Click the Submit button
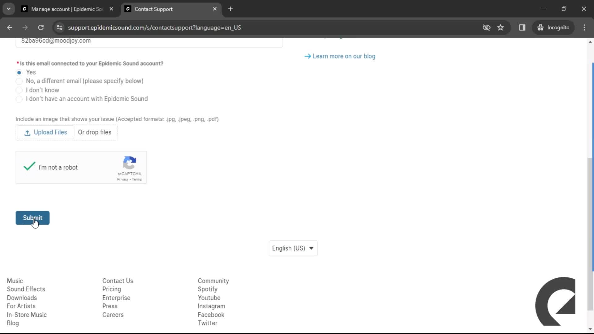Screen dimensions: 594x334 (x=32, y=217)
